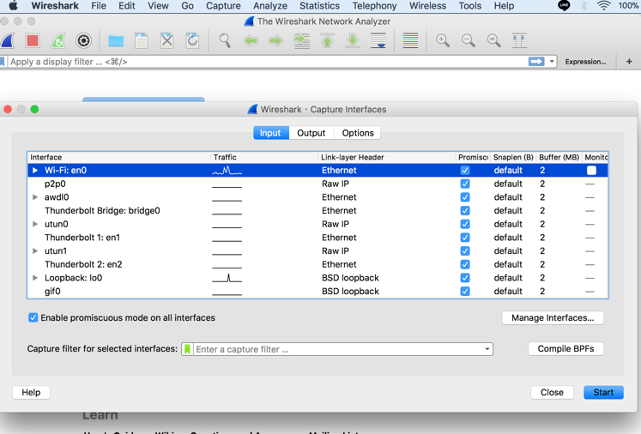
Task: Open a capture file with folder icon
Action: coord(116,41)
